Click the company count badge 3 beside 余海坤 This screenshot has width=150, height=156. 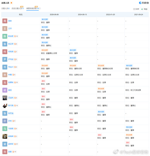tap(15, 136)
